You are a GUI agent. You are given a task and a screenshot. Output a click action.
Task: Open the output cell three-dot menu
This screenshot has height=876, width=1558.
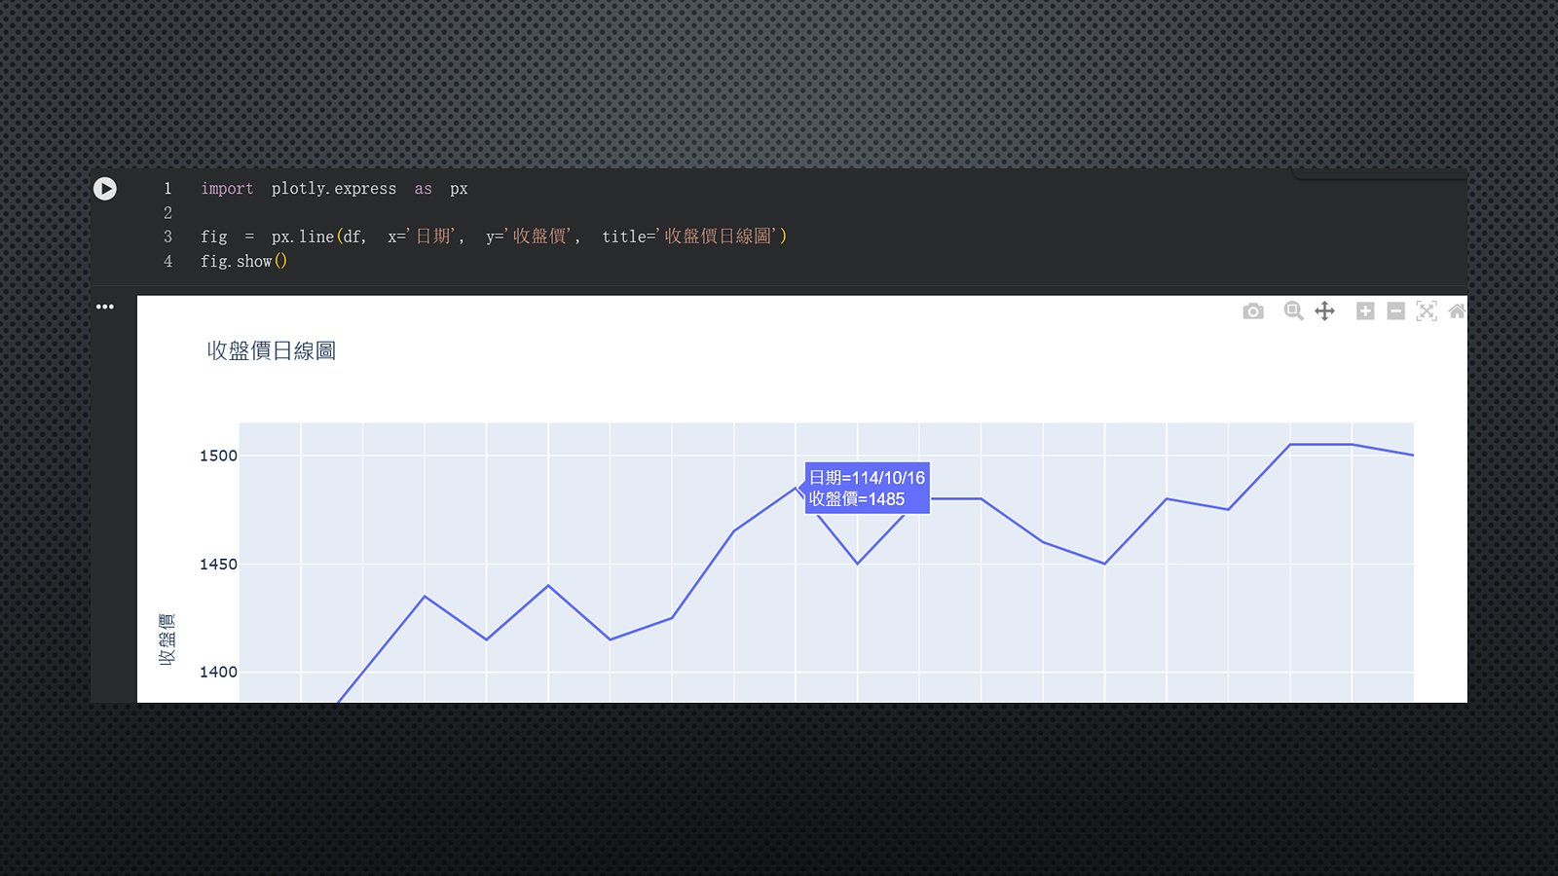click(105, 307)
